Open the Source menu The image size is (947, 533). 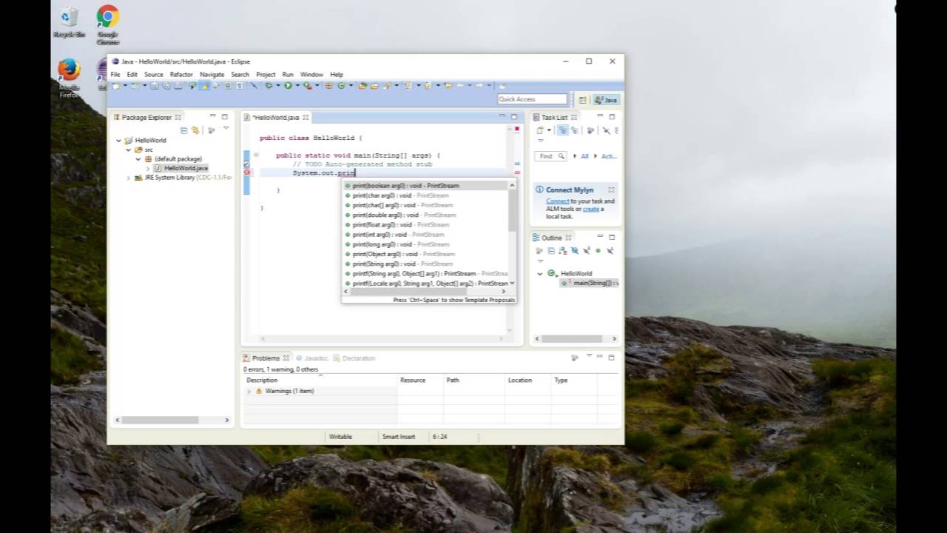(x=154, y=75)
